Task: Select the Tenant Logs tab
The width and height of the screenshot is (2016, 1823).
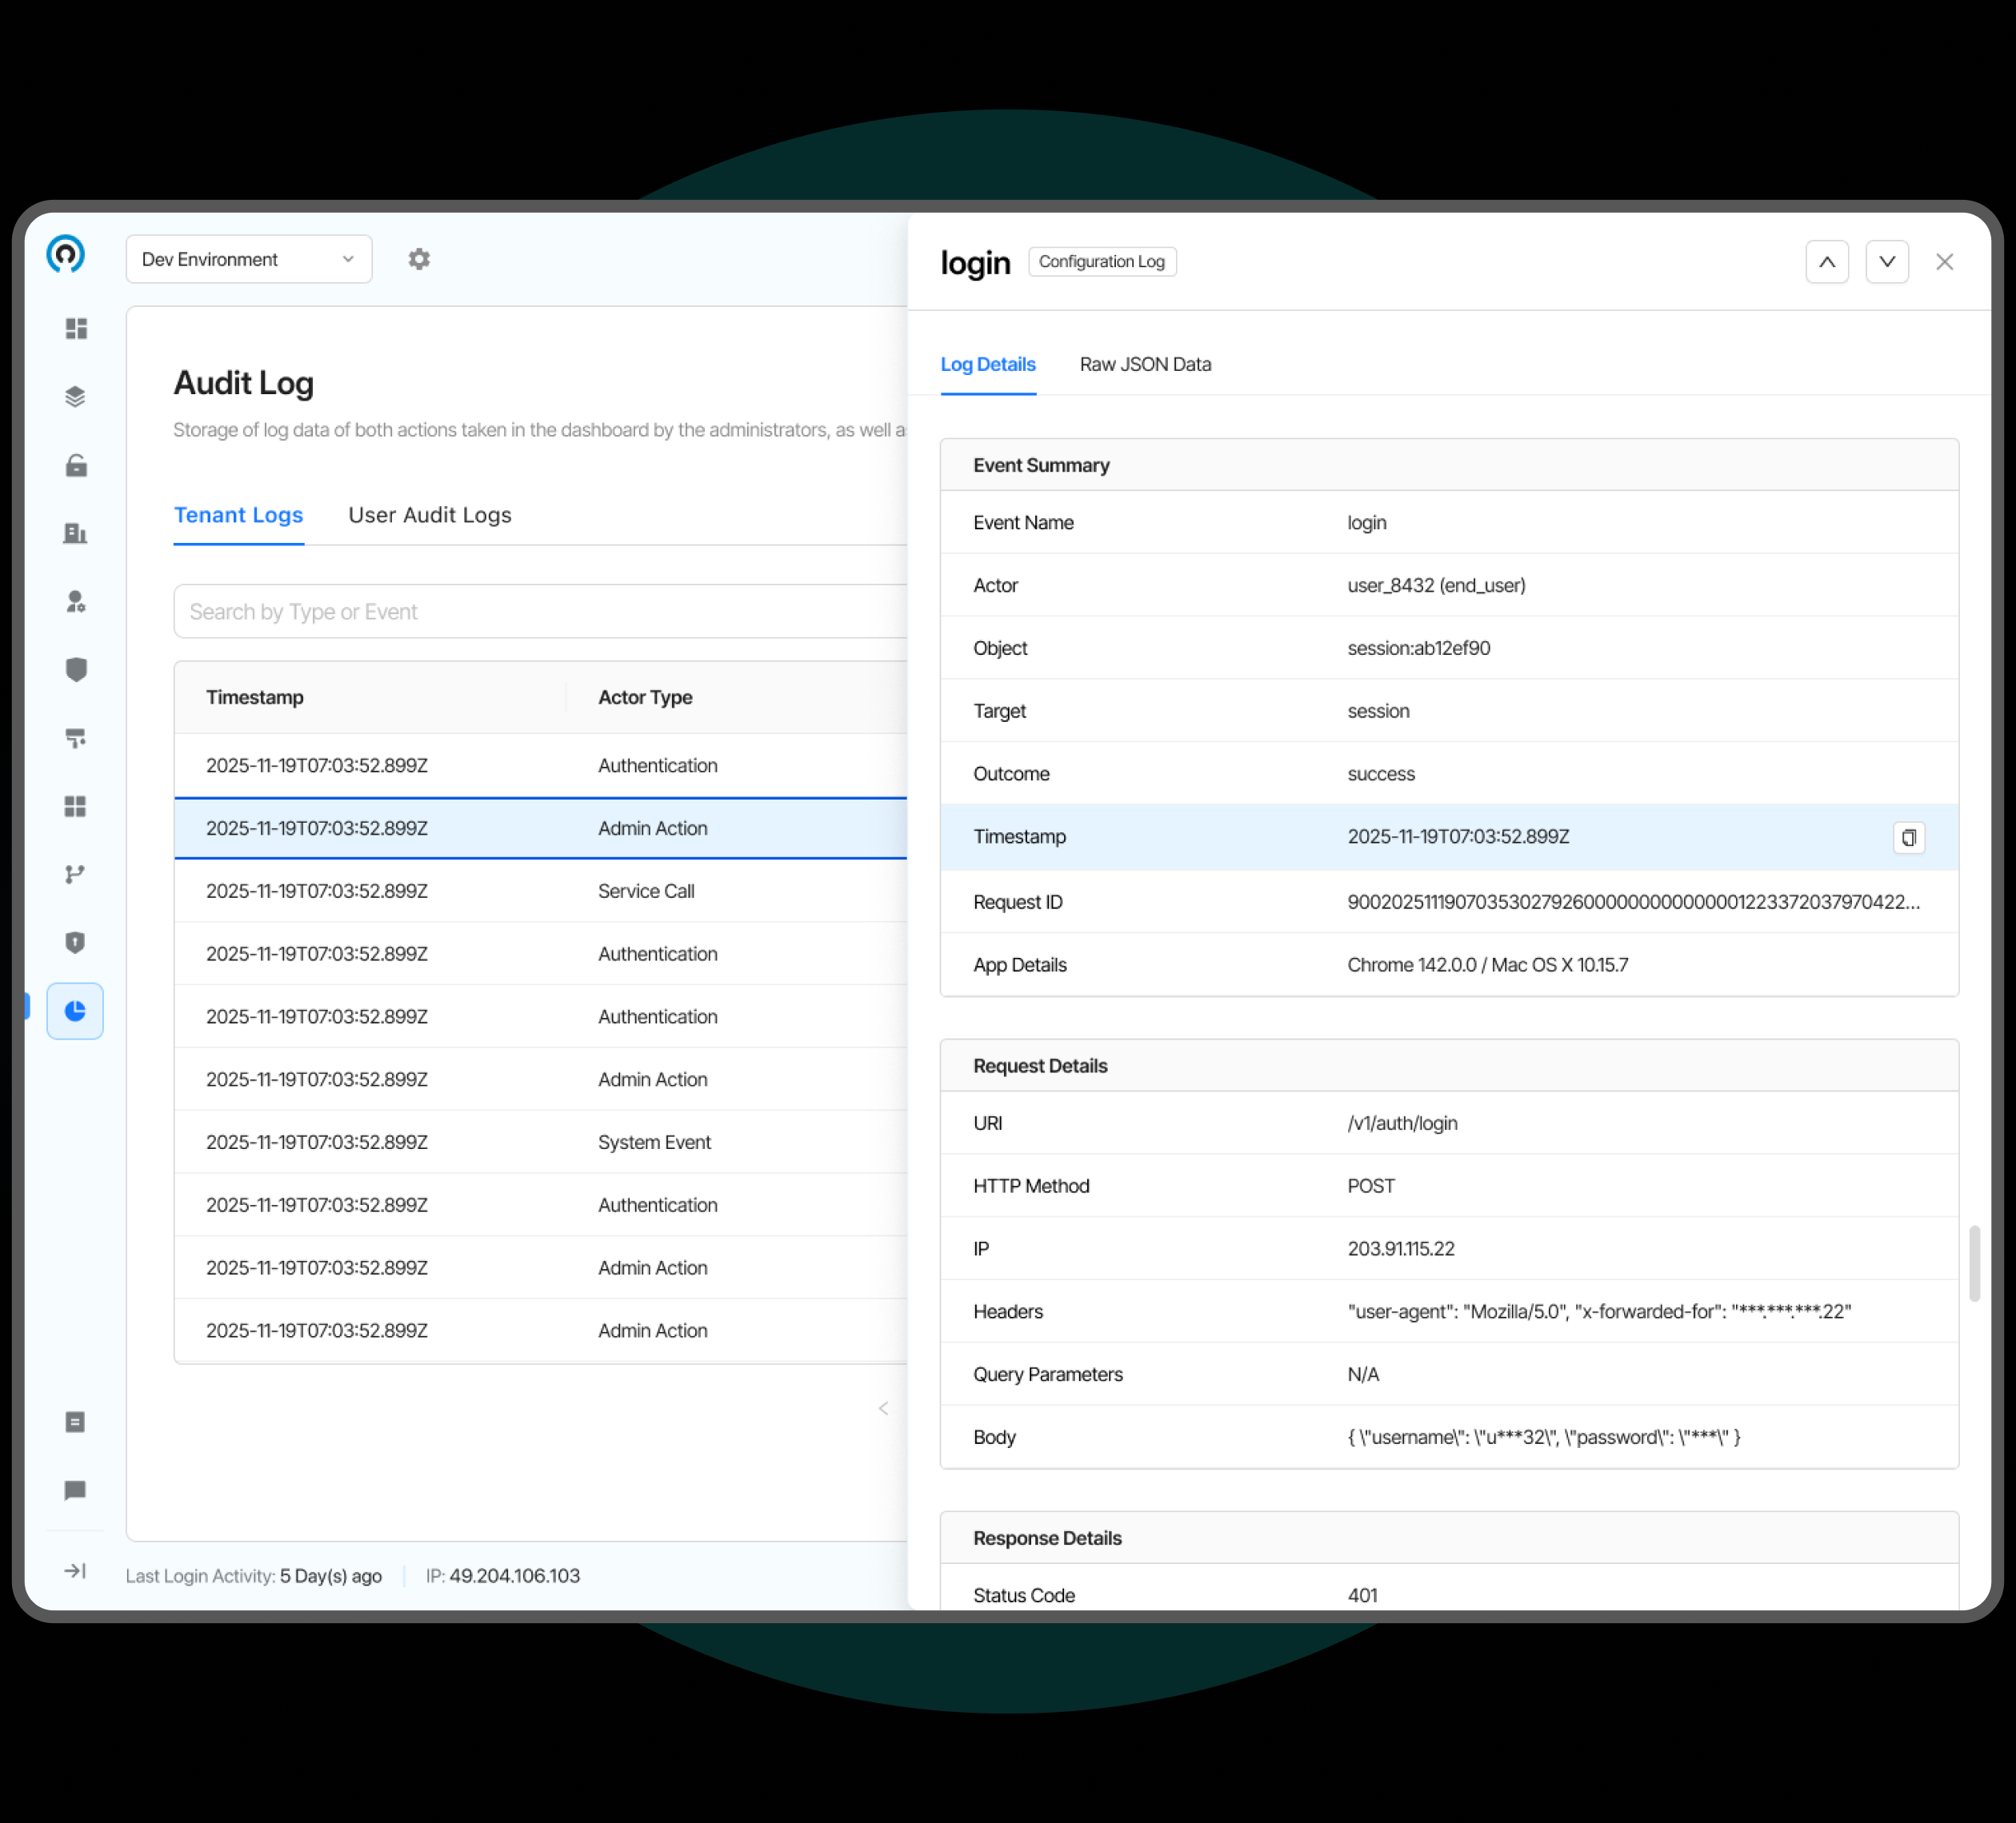Action: [239, 515]
